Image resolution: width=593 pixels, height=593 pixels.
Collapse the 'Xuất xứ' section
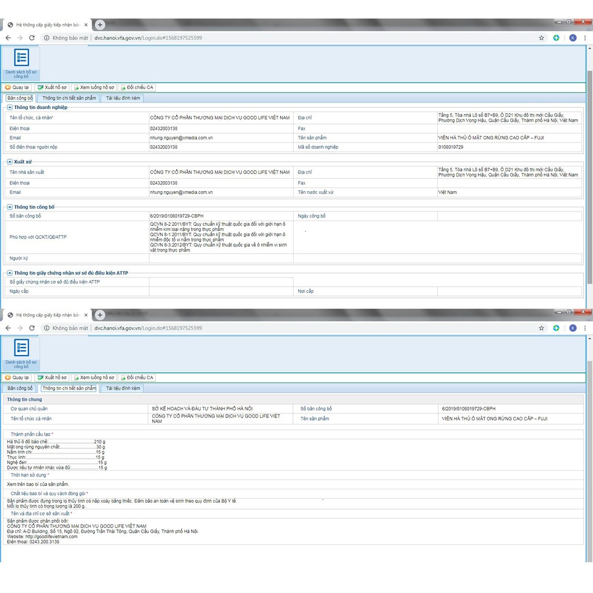(x=10, y=162)
